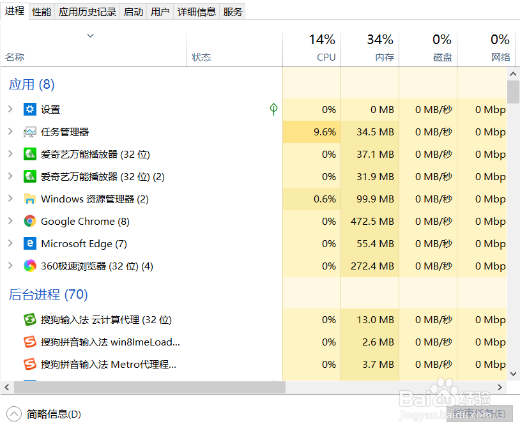Click the 搜狗输入法 云计算代理 icon

pos(30,319)
